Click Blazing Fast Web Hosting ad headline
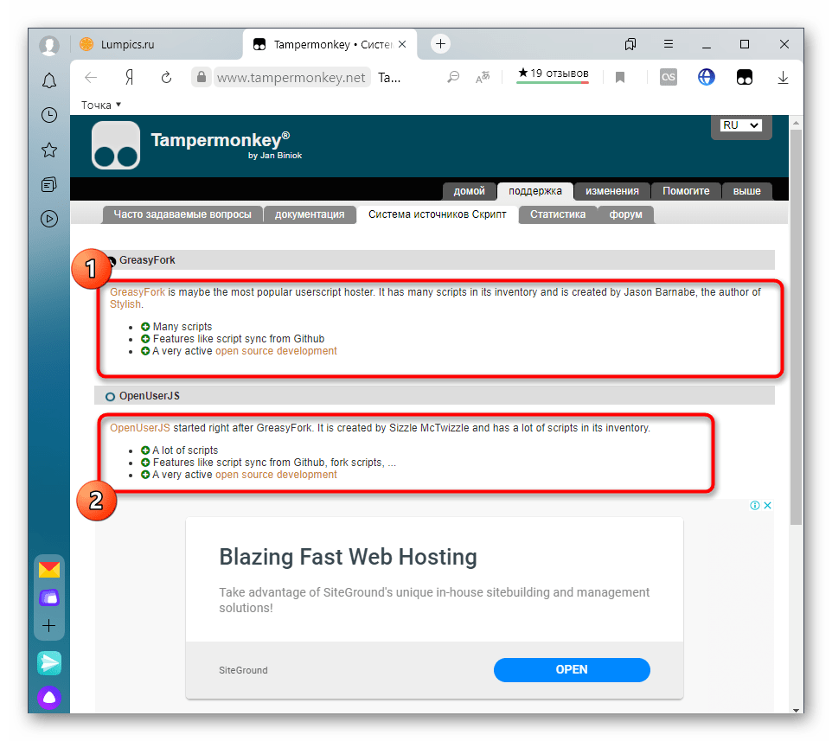The image size is (832, 741). (x=348, y=557)
